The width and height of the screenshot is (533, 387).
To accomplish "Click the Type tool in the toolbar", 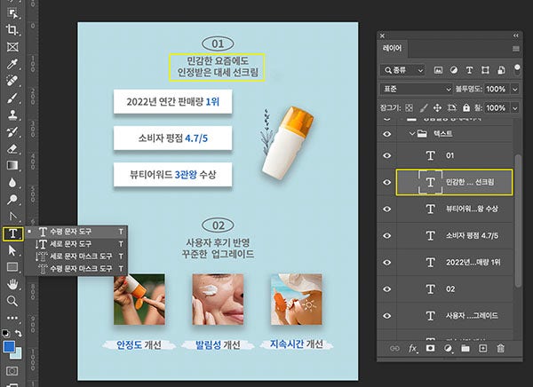I will point(13,233).
